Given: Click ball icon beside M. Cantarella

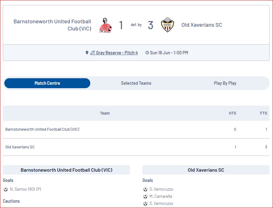Looking at the screenshot, I should (145, 197).
